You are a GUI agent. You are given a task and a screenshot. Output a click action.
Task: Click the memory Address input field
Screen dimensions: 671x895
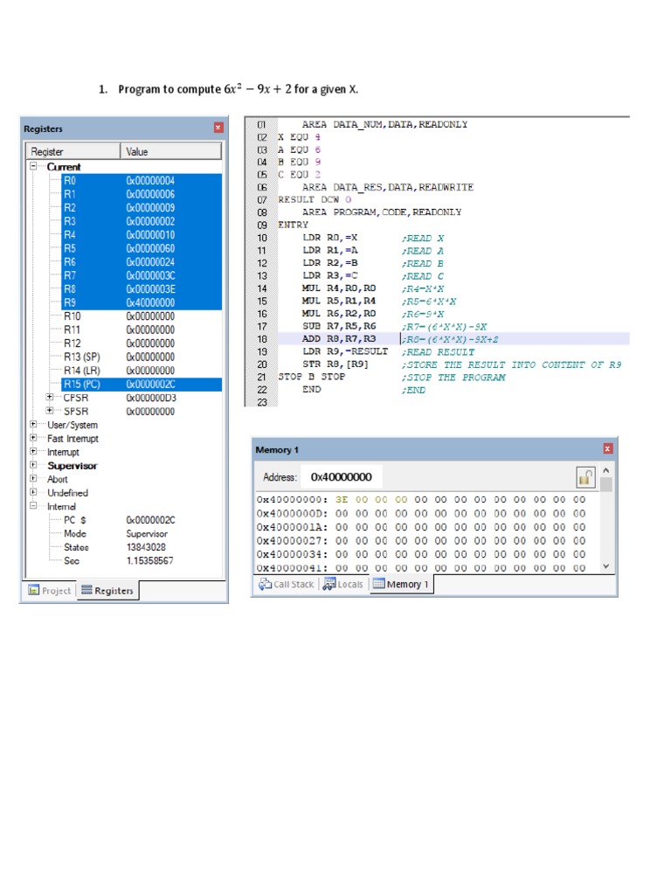pyautogui.click(x=342, y=476)
